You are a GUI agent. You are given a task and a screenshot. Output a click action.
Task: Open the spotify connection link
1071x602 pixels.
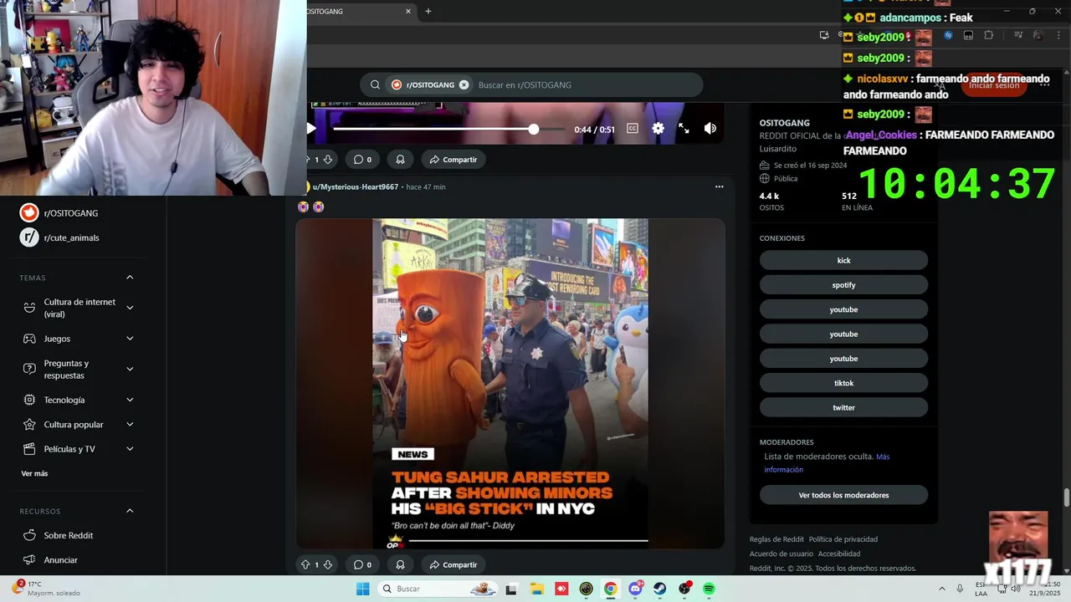pyautogui.click(x=843, y=285)
